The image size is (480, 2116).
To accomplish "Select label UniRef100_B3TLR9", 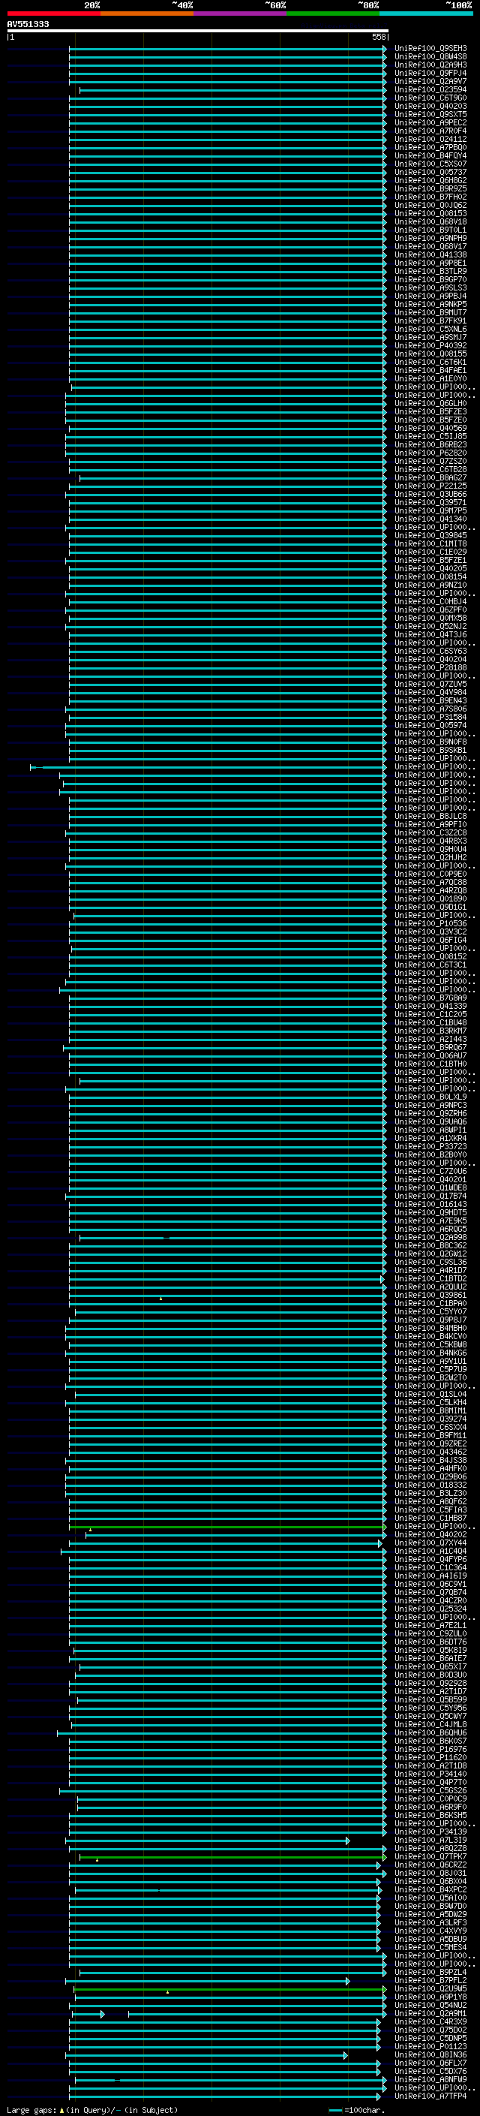I will click(x=430, y=271).
